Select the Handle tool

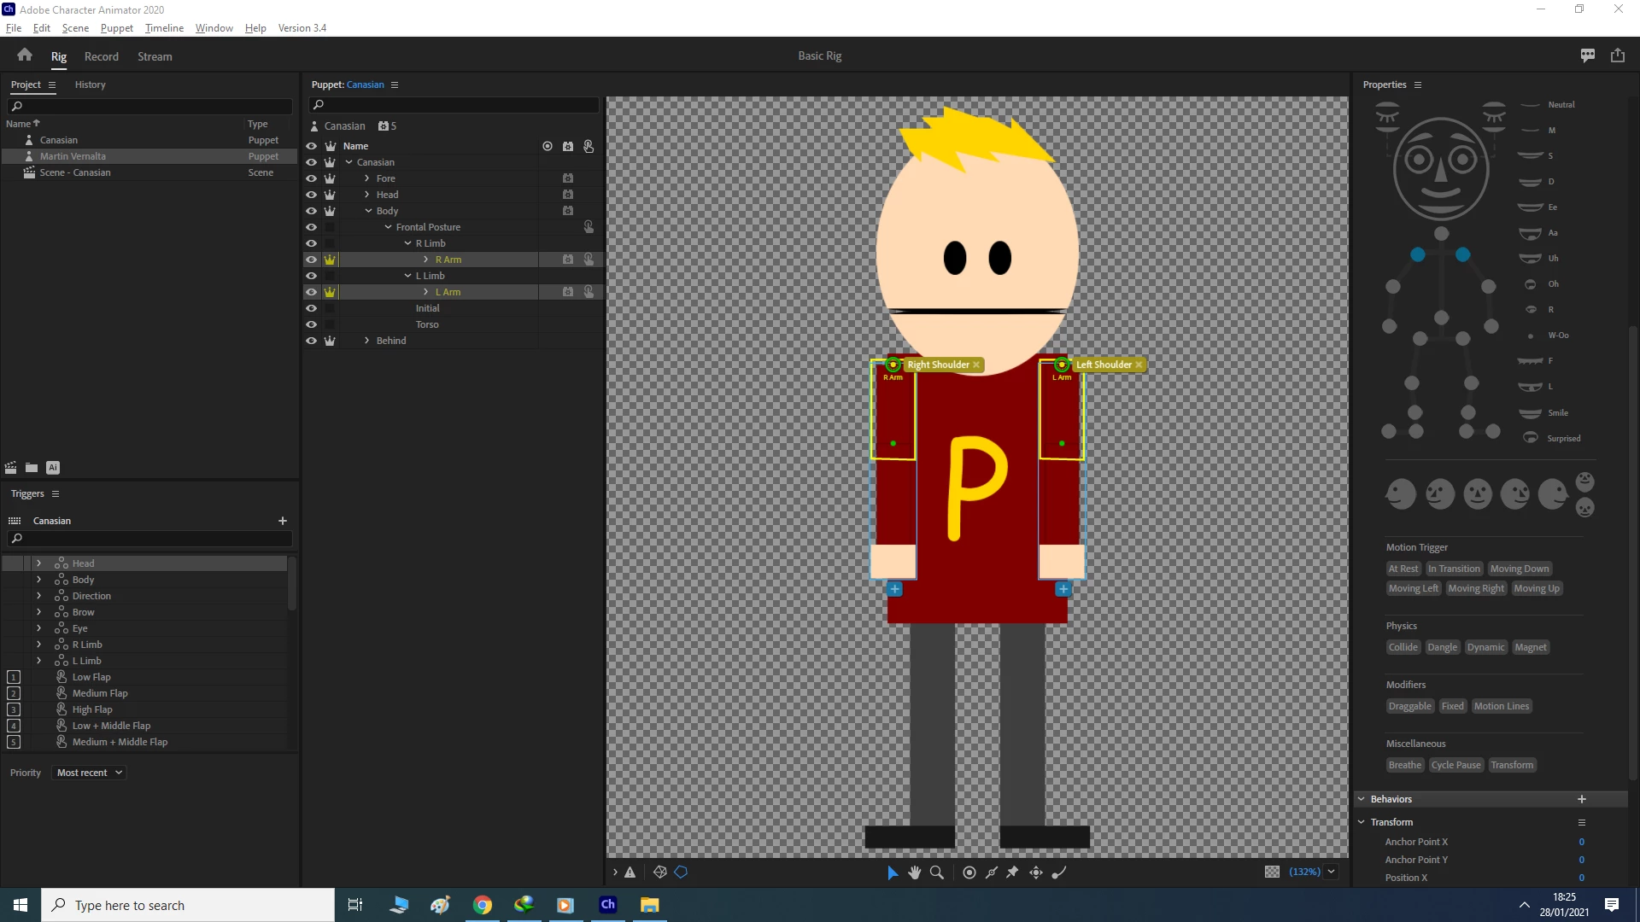click(x=969, y=872)
